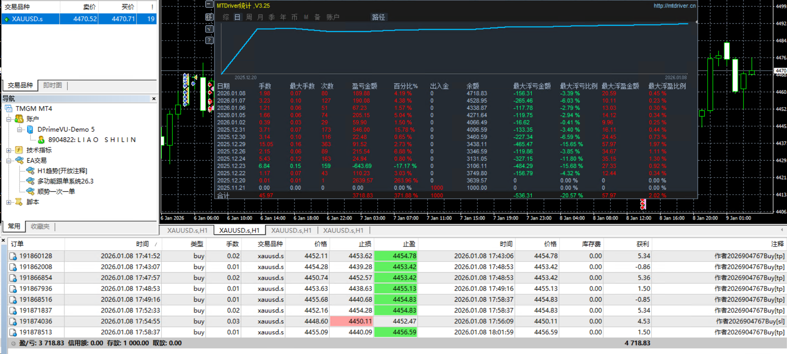This screenshot has width=787, height=354.
Task: Collapse the 账户 accounts tree node
Action: tap(9, 119)
